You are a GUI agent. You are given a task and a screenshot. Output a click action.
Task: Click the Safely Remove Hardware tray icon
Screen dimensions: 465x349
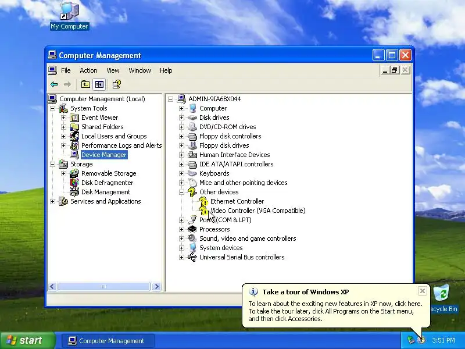tap(411, 340)
